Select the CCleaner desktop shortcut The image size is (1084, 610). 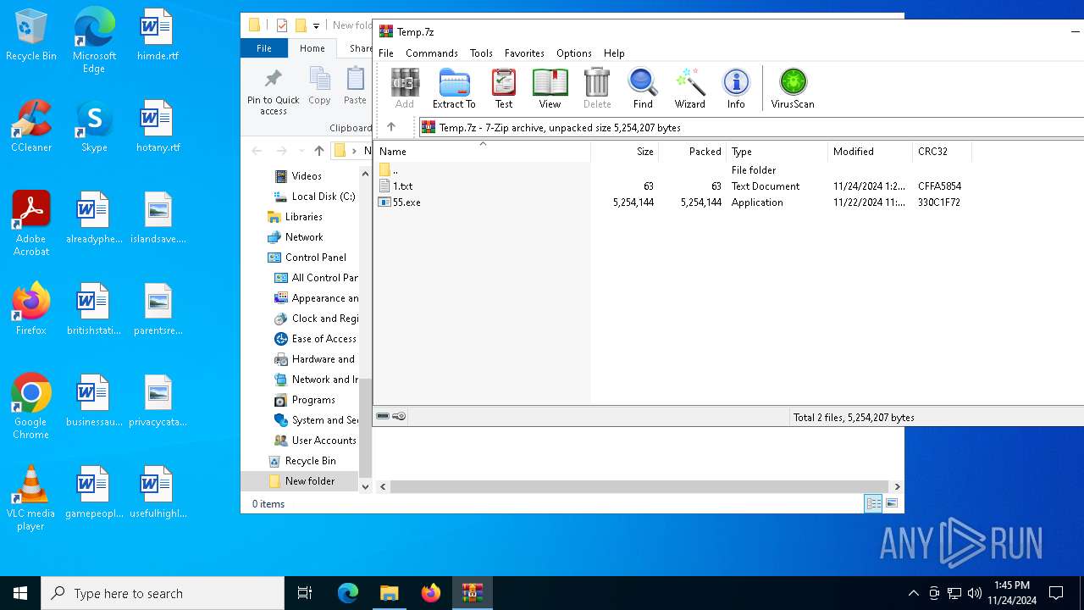pos(31,126)
